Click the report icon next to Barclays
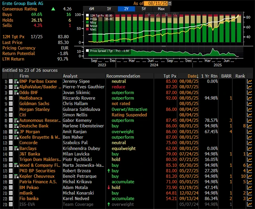This screenshot has height=209, width=255. point(16,148)
